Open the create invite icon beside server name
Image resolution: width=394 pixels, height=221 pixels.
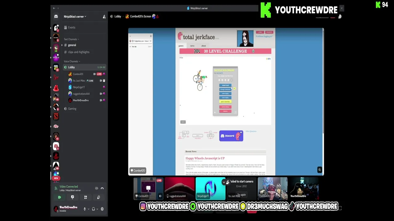coord(104,17)
